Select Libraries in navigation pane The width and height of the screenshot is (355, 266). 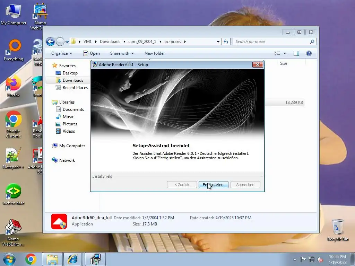pos(67,102)
